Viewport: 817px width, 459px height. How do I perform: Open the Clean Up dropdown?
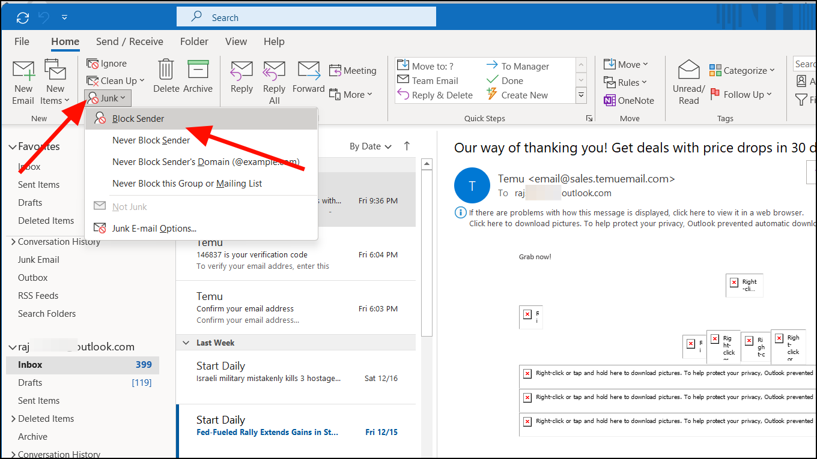point(115,80)
